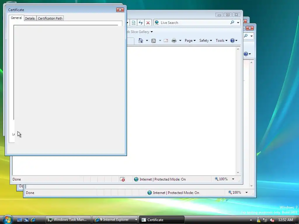Click the zoom 100% button in the front IE window
299x224 pixels.
[221, 179]
